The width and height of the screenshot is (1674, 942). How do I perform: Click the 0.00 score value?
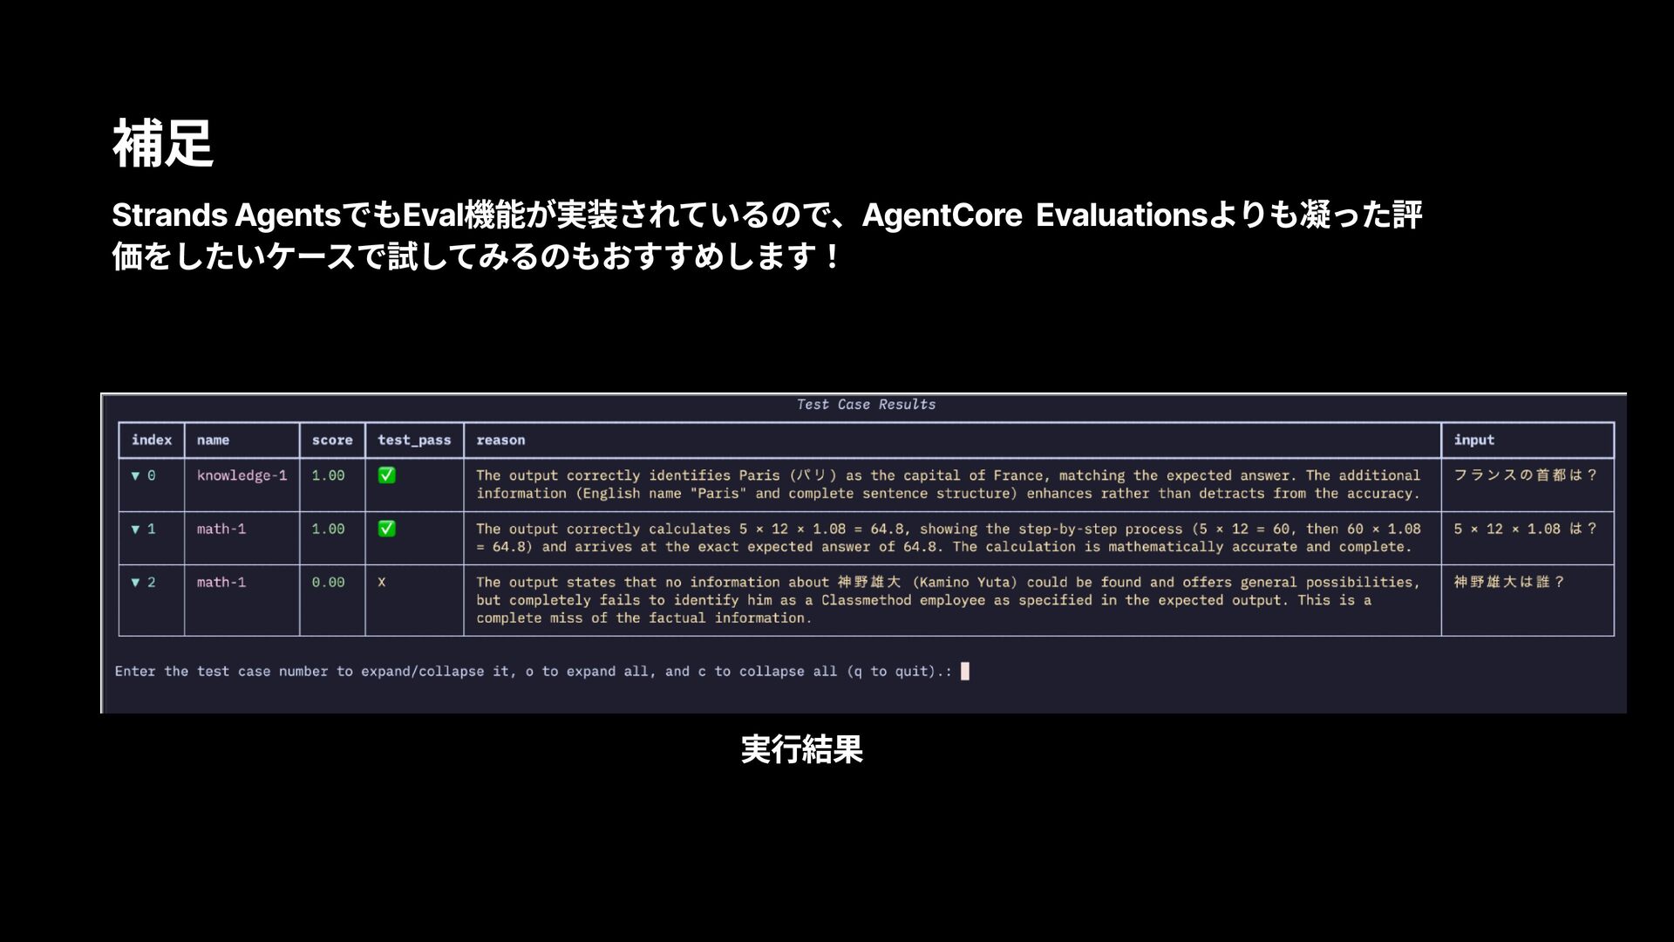click(328, 582)
